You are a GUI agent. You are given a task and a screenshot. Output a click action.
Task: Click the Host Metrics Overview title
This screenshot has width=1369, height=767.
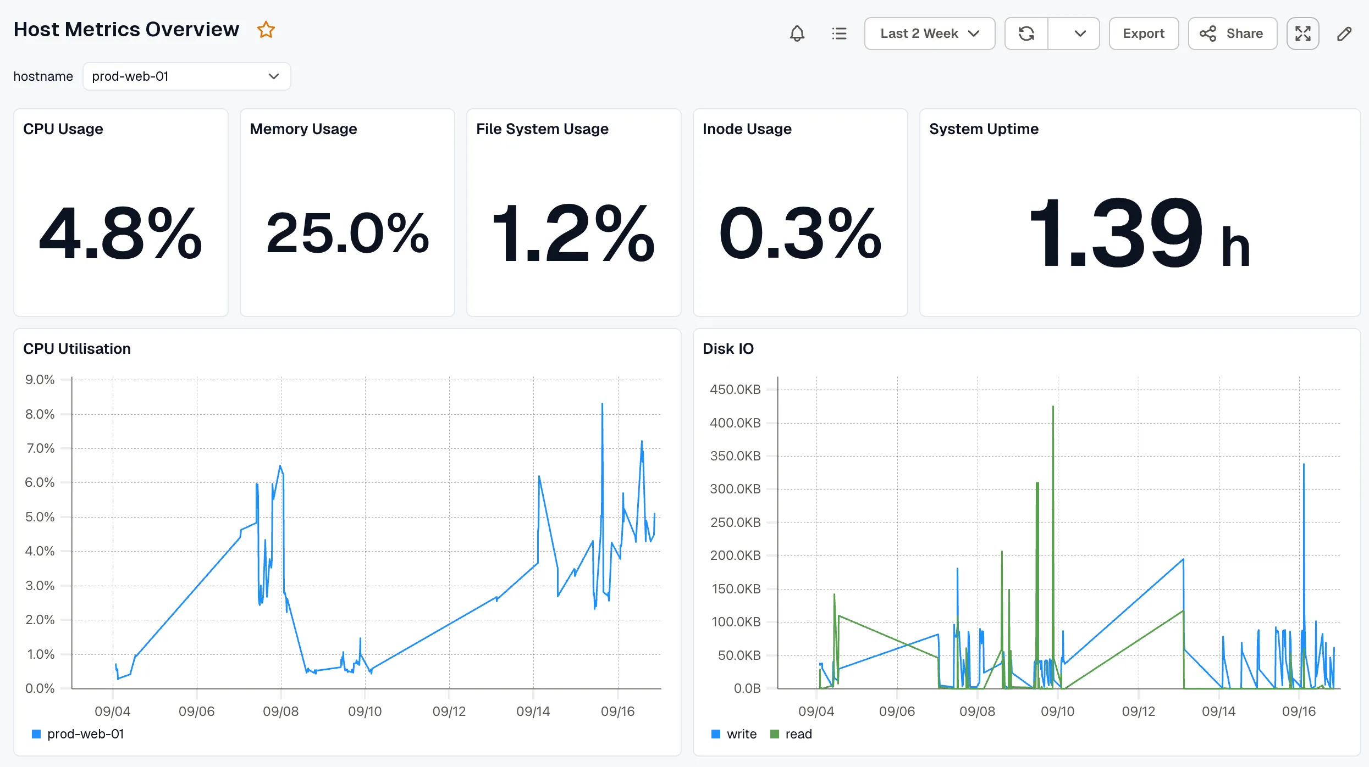(x=126, y=30)
